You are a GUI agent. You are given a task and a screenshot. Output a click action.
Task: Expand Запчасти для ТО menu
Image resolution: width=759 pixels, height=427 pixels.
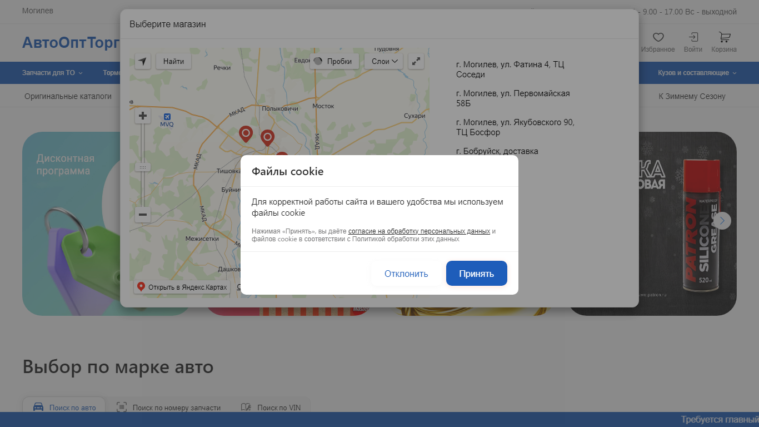[52, 73]
